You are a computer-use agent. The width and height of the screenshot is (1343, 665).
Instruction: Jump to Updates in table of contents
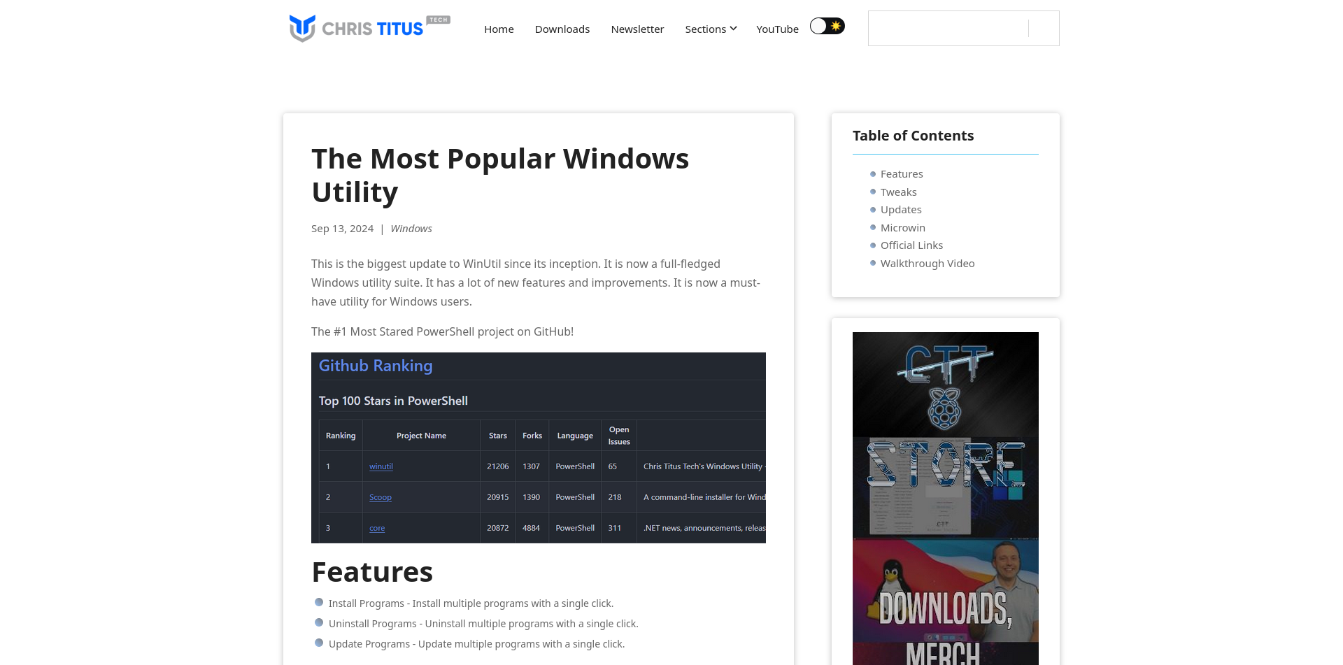pos(901,210)
